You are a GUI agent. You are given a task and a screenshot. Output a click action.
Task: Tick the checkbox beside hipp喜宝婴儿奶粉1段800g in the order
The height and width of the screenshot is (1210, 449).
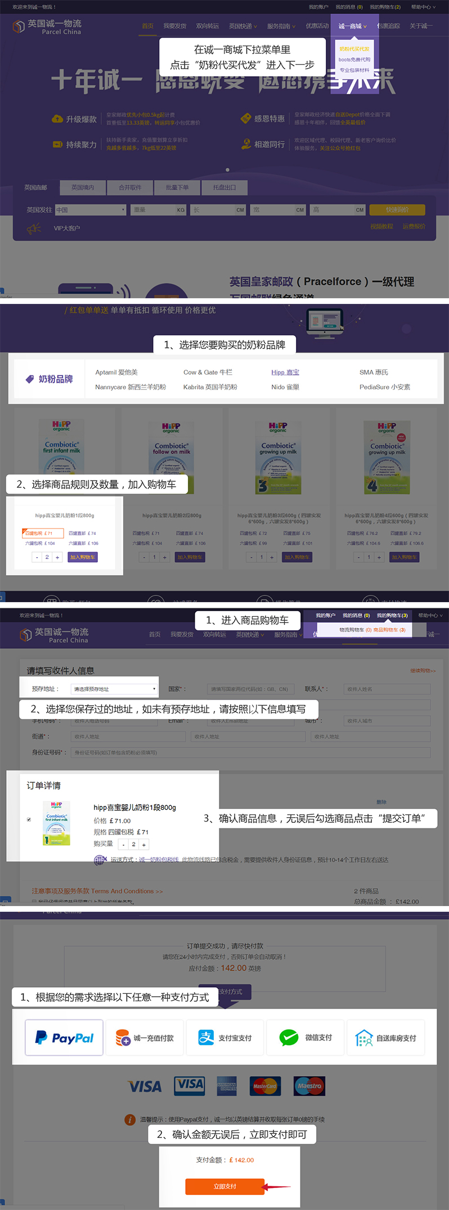pyautogui.click(x=29, y=819)
